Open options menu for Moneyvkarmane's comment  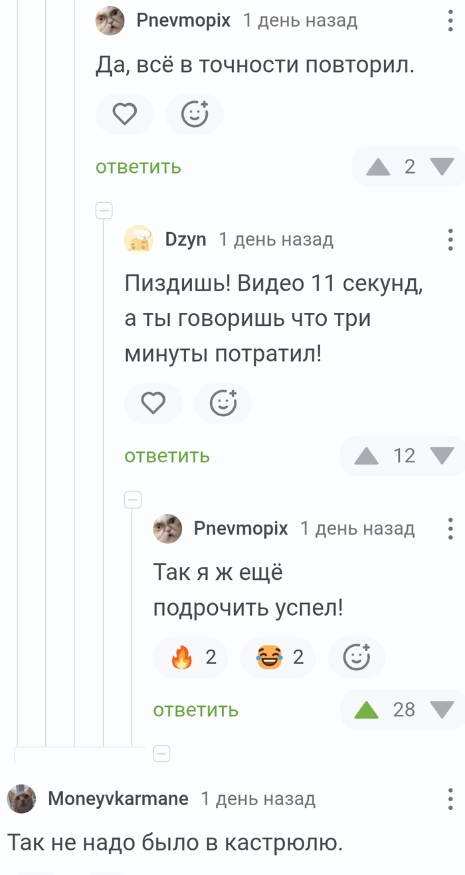coord(451,799)
